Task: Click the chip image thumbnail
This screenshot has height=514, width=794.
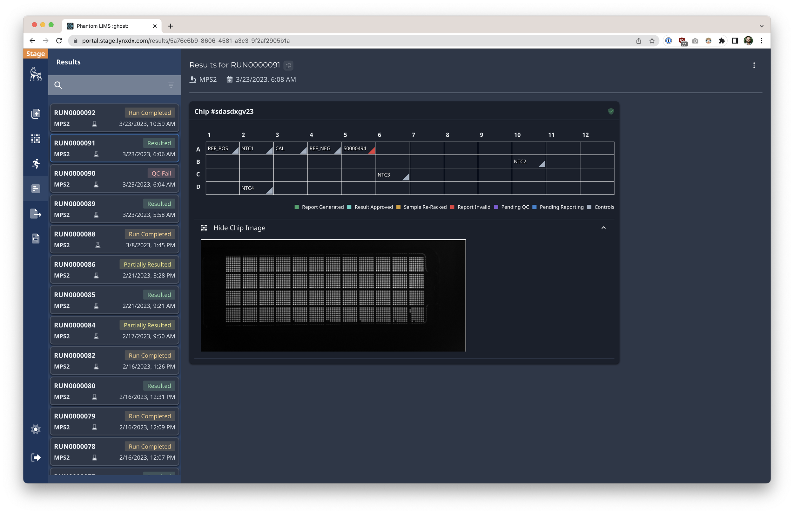Action: tap(333, 295)
